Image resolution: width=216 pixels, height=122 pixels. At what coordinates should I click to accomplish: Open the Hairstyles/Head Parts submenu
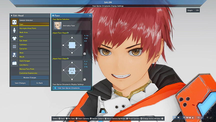pyautogui.click(x=34, y=28)
